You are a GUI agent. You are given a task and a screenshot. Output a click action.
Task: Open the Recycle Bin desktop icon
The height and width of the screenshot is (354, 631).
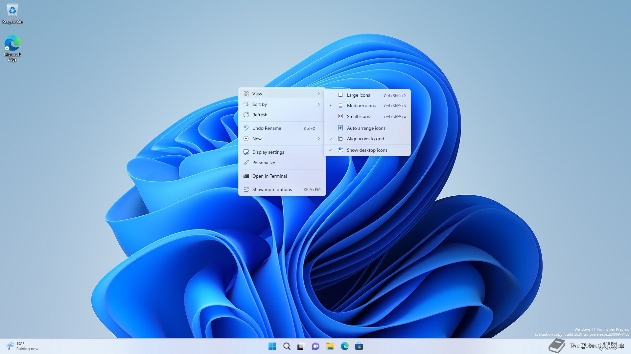12,14
